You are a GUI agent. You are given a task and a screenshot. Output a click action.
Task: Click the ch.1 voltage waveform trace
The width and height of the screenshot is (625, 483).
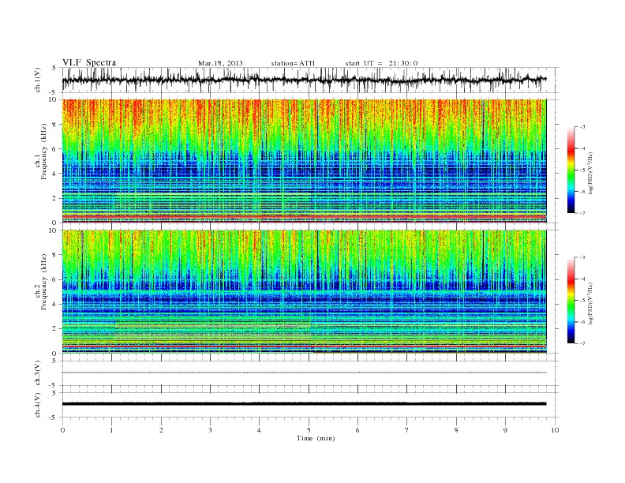coord(304,80)
